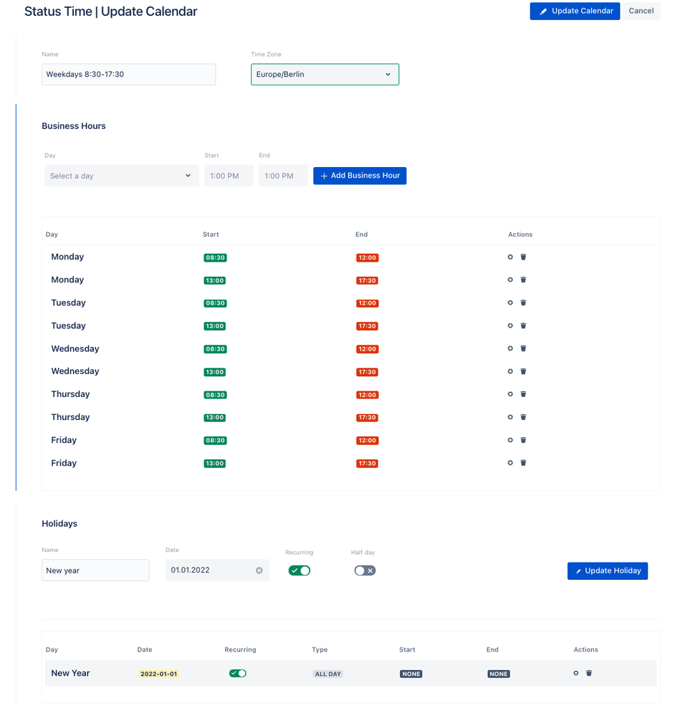Click the Holidays section heading

coord(59,524)
